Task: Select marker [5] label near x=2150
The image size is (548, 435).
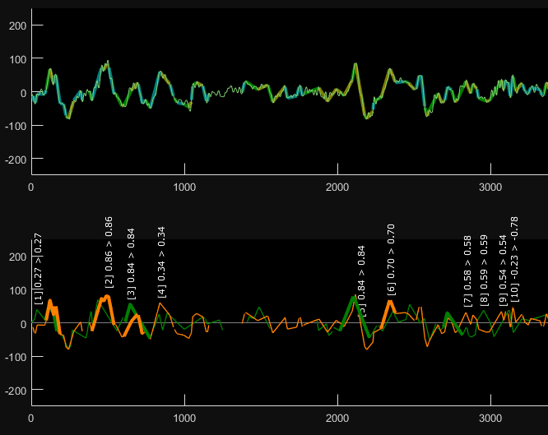Action: tap(362, 280)
